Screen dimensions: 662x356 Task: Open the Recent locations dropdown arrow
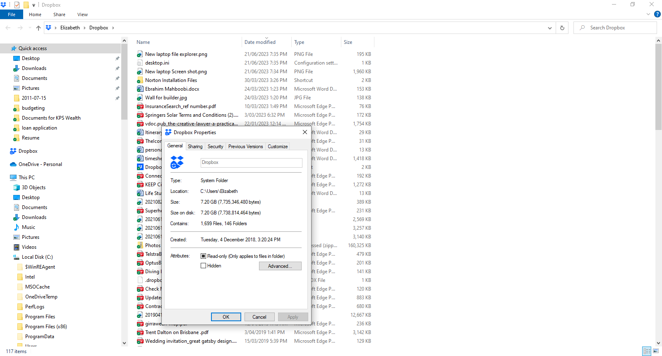click(30, 28)
